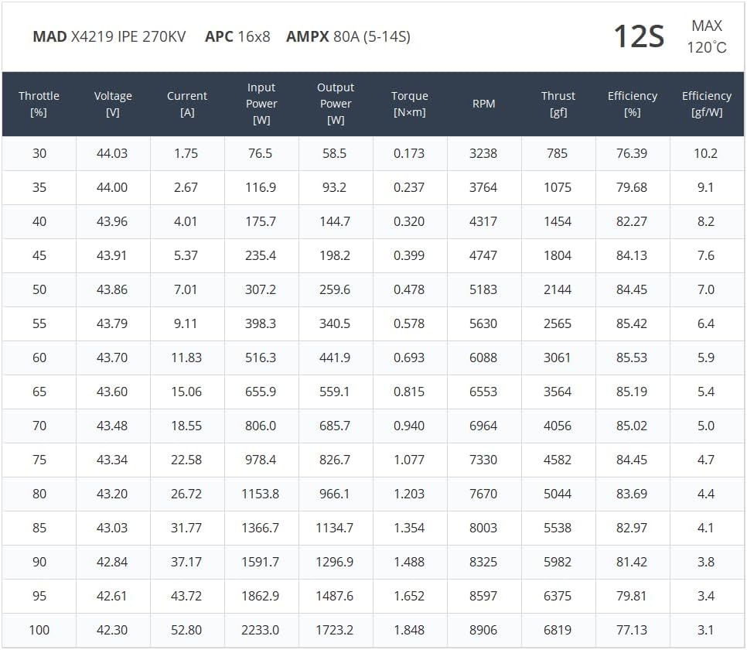Image resolution: width=747 pixels, height=650 pixels.
Task: Click the Torque [N×m] column header
Action: (x=410, y=104)
